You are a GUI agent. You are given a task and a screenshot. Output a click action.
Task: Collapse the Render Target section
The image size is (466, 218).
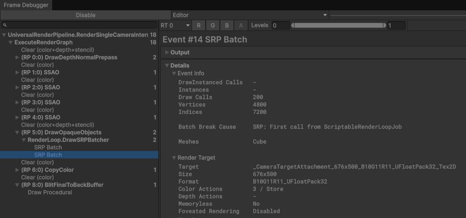click(x=174, y=158)
